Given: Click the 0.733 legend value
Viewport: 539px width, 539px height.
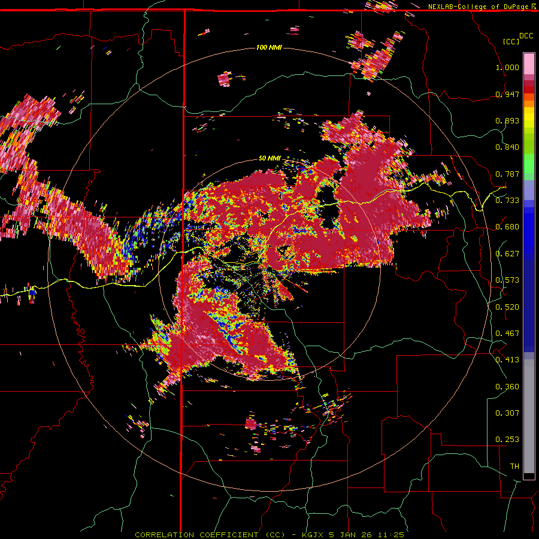Looking at the screenshot, I should pos(507,201).
